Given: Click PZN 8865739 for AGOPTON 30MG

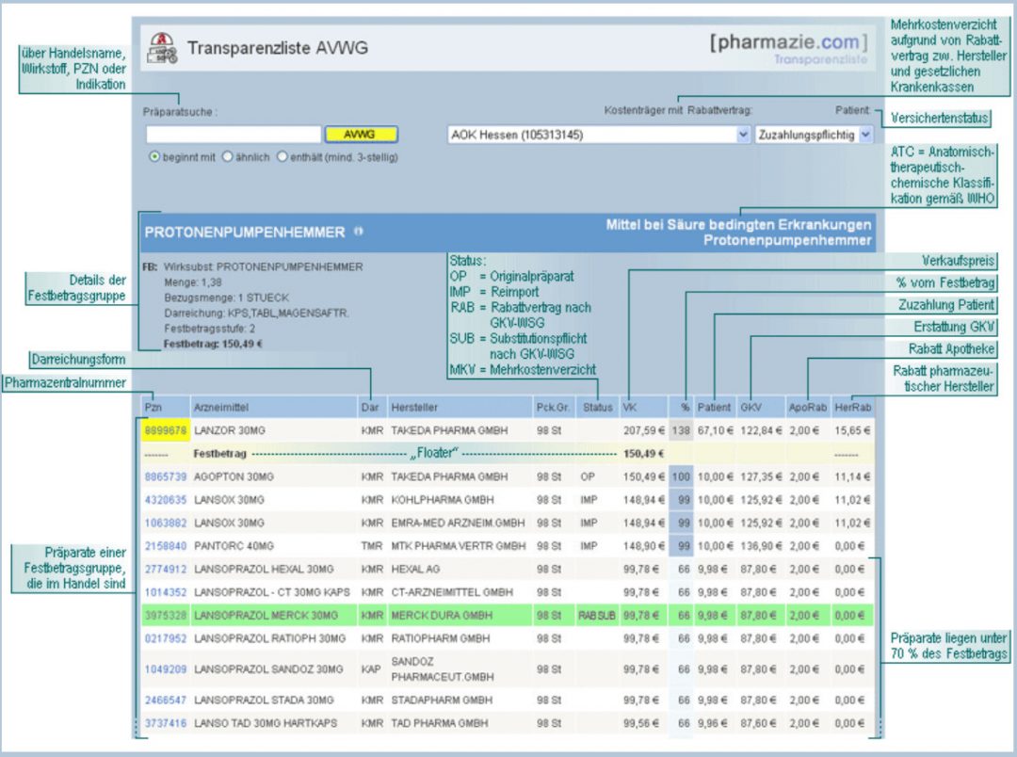Looking at the screenshot, I should 166,476.
